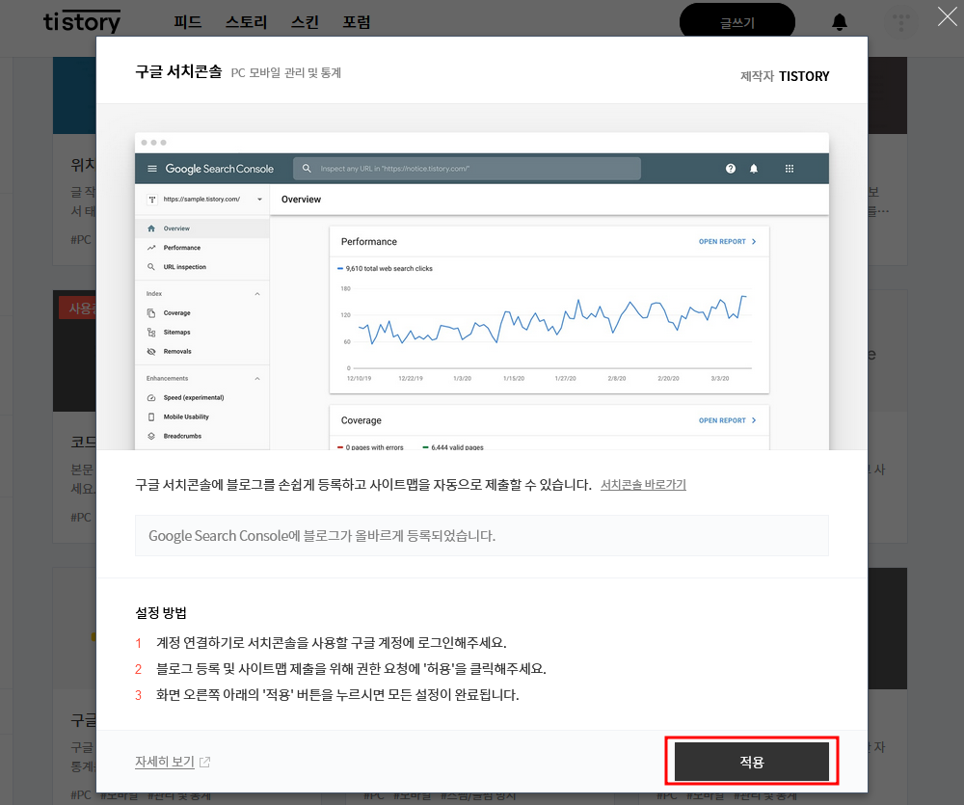Click the external link icon beside 자세히 보기
The image size is (964, 805).
tap(204, 762)
